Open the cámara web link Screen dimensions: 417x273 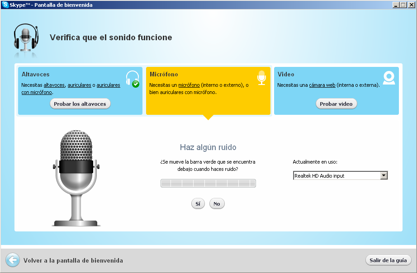[322, 85]
